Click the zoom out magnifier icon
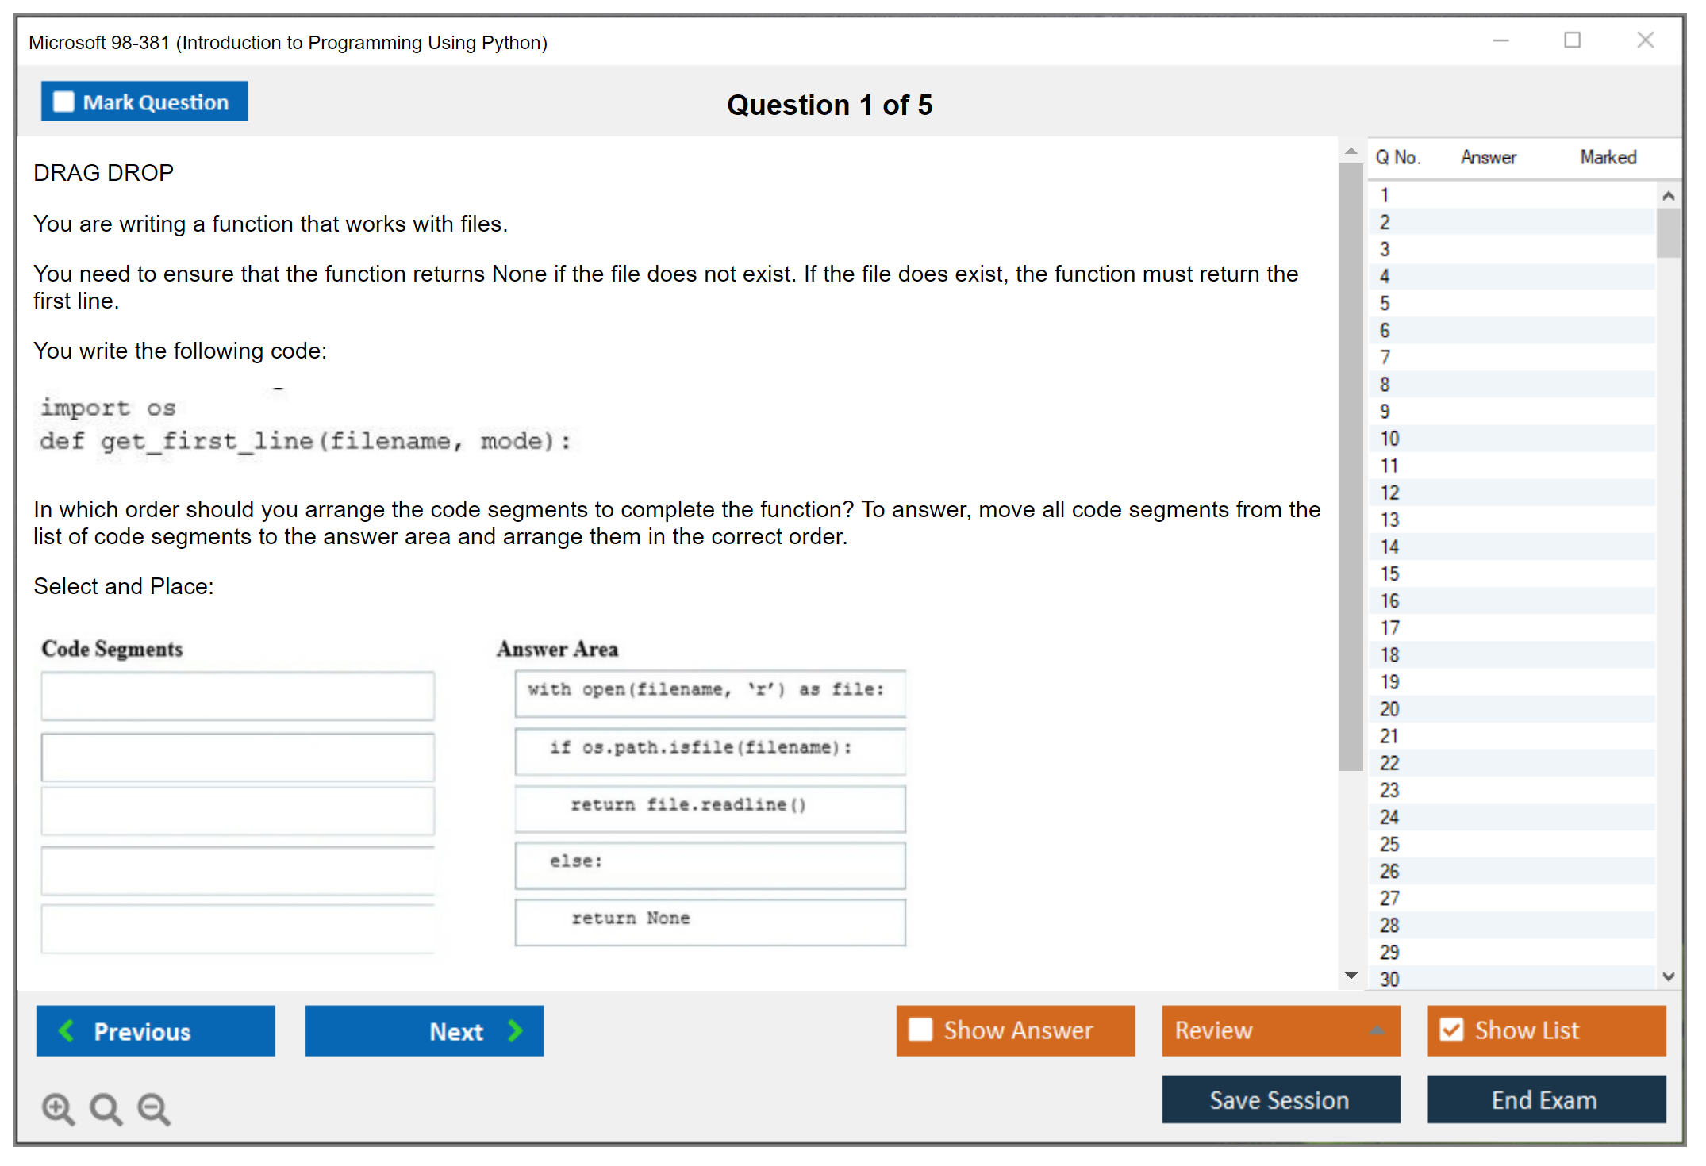 click(153, 1108)
